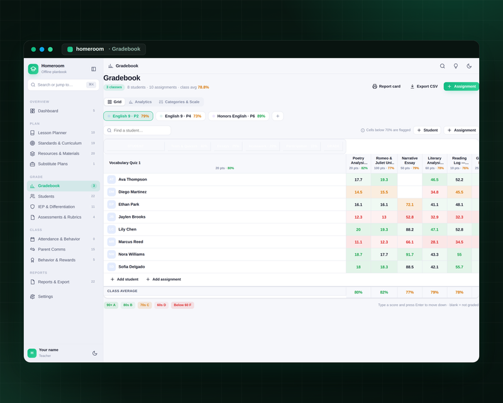Open Substitute Plans section
The height and width of the screenshot is (403, 503).
tap(64, 164)
